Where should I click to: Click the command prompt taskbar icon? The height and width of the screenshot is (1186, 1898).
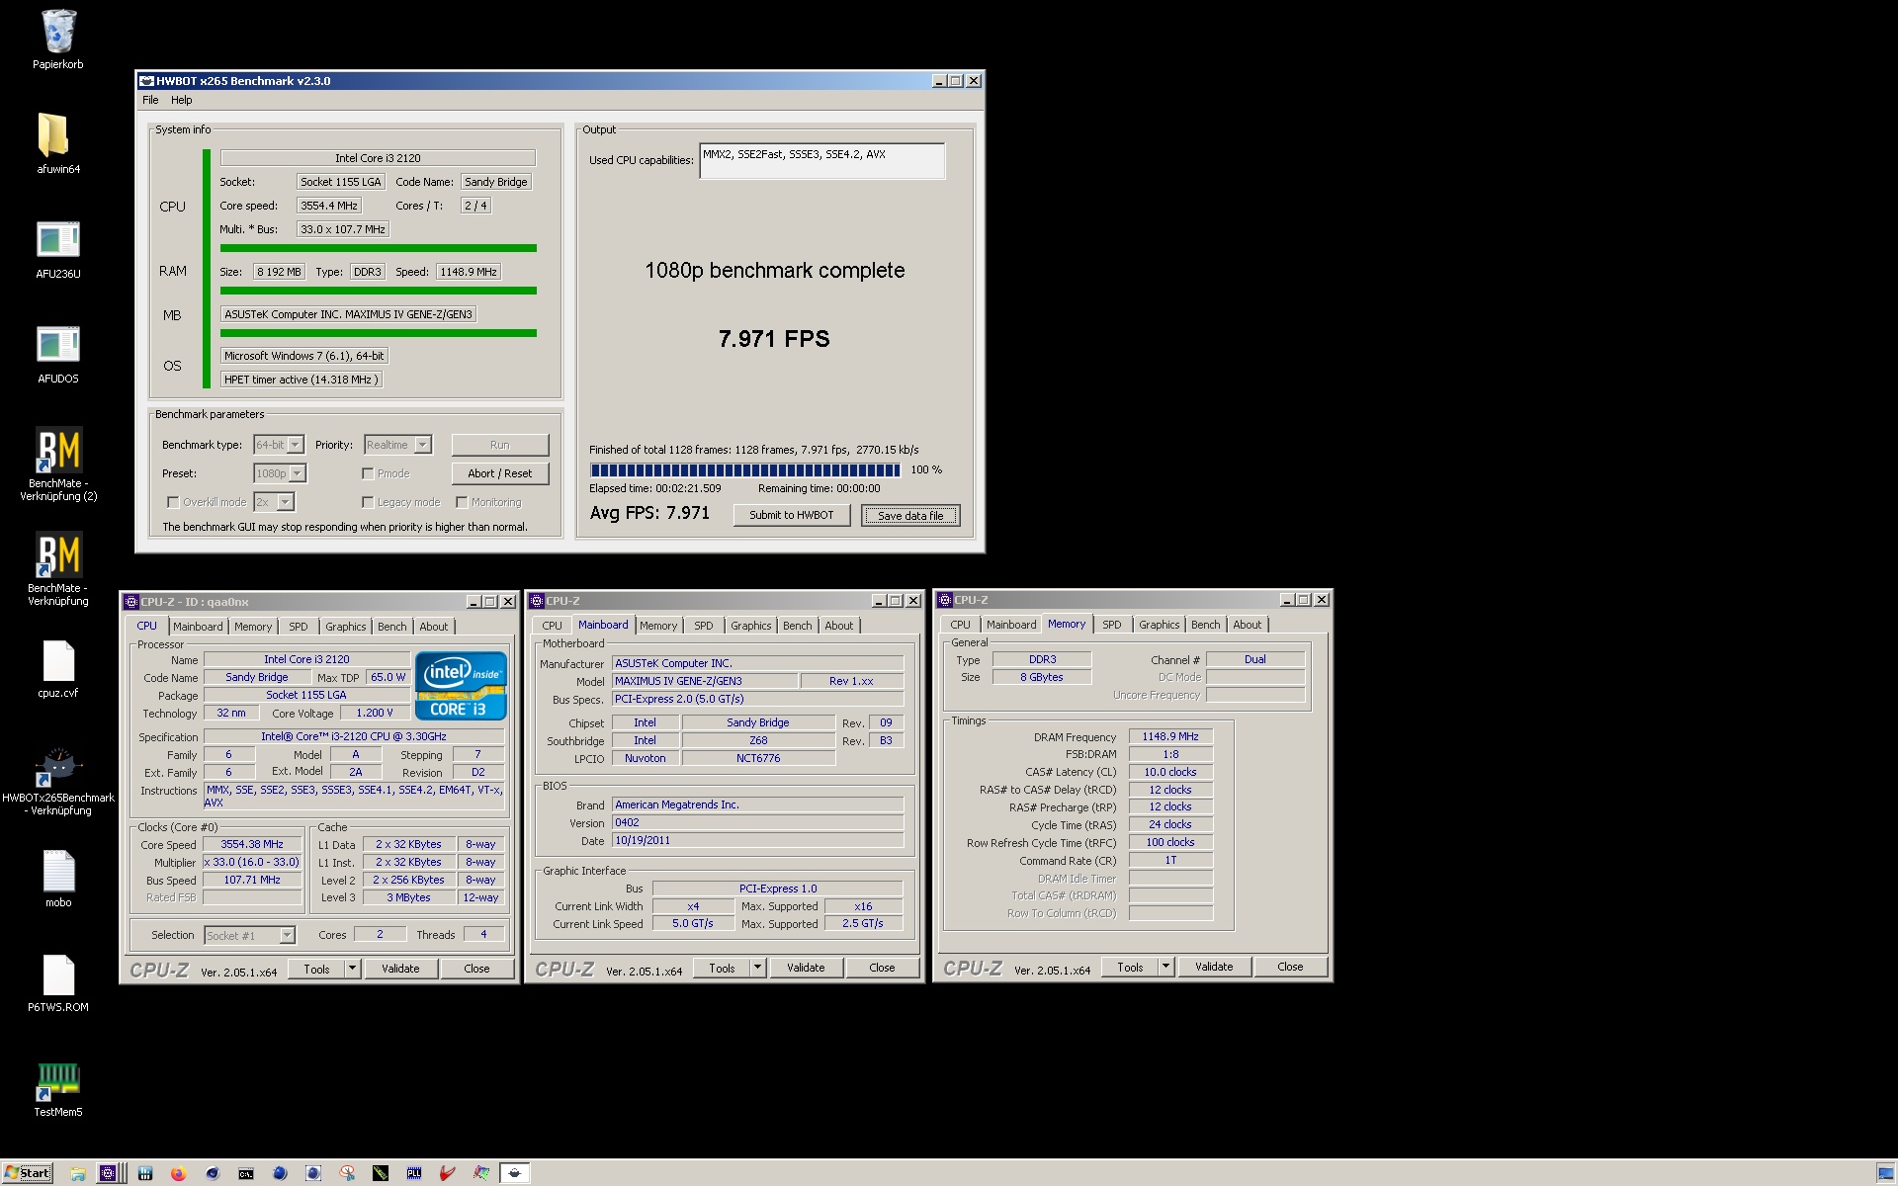click(x=245, y=1173)
